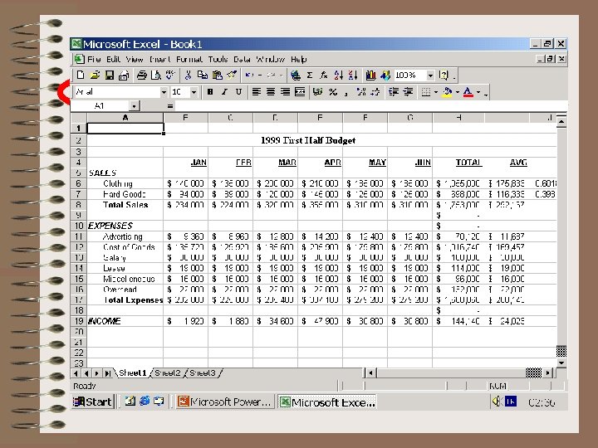Click Internet Explorer quick launch icon
The image size is (598, 448).
tap(145, 401)
